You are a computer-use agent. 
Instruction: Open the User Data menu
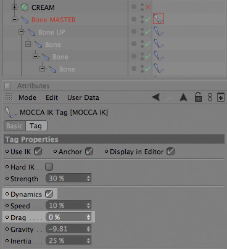[x=83, y=97]
